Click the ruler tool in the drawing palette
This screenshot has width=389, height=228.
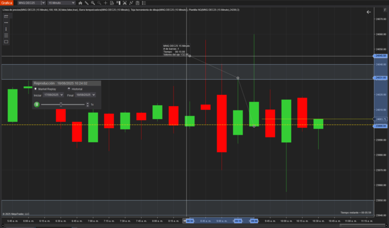[6, 16]
